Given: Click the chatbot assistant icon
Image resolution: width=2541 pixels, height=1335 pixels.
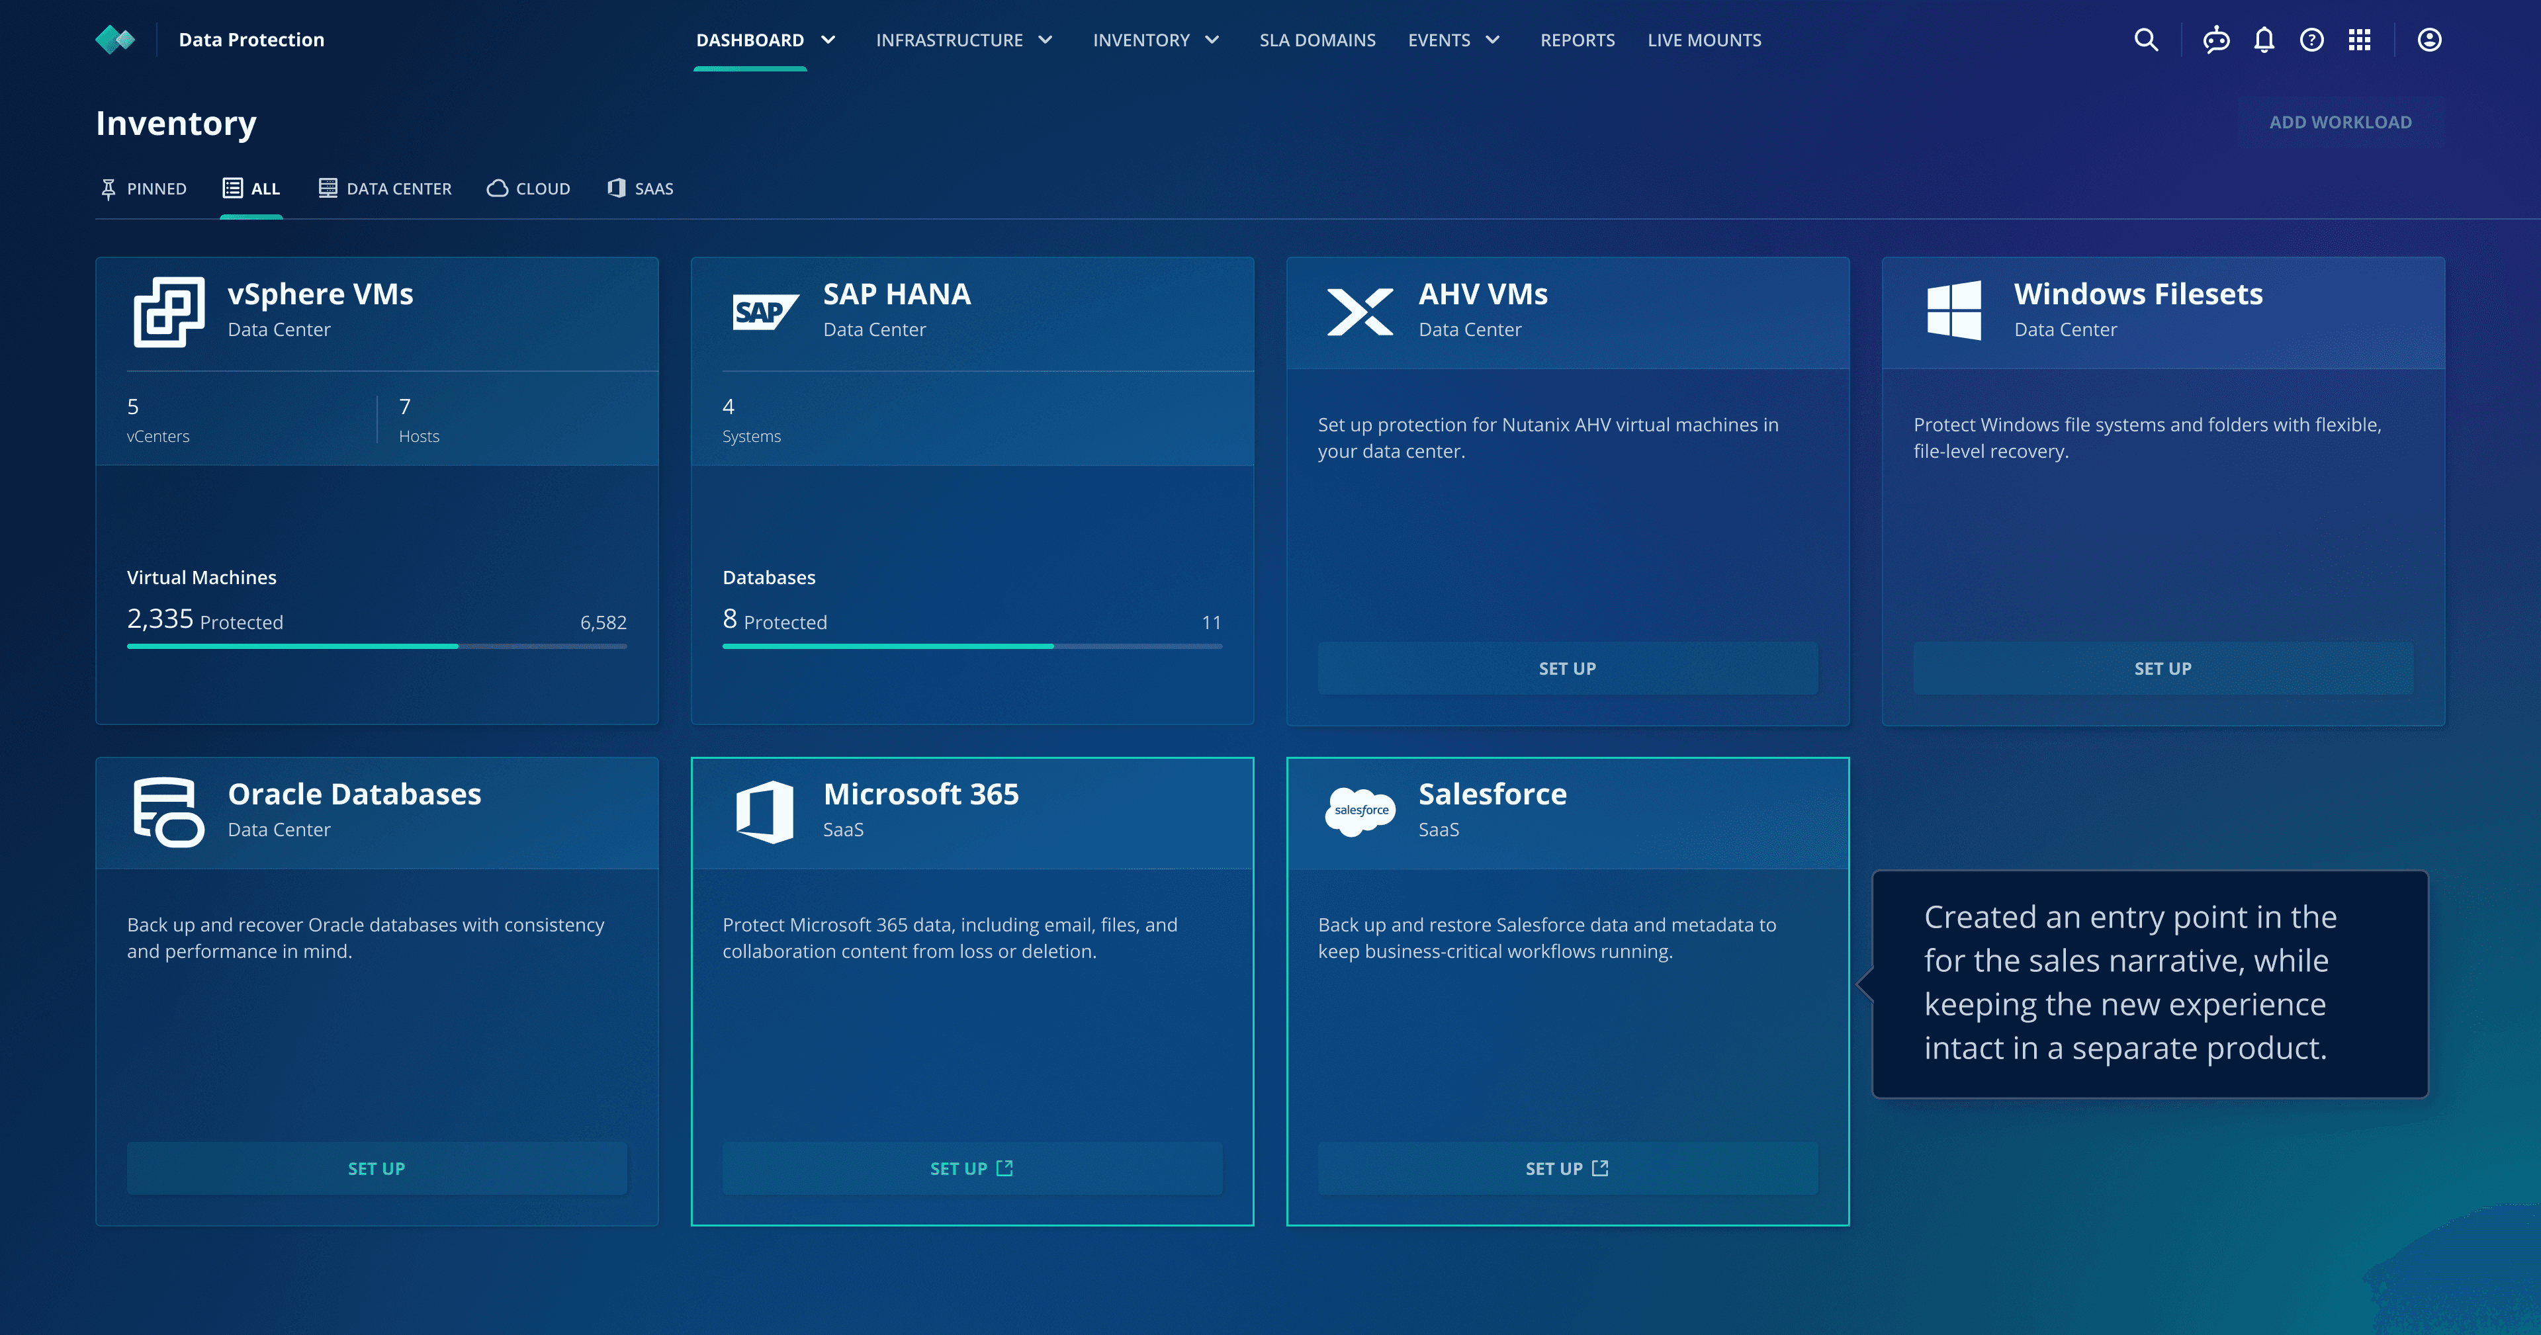Looking at the screenshot, I should [2217, 40].
